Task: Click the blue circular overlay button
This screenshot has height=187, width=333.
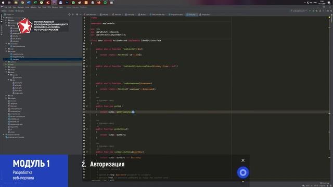Action: point(243,172)
